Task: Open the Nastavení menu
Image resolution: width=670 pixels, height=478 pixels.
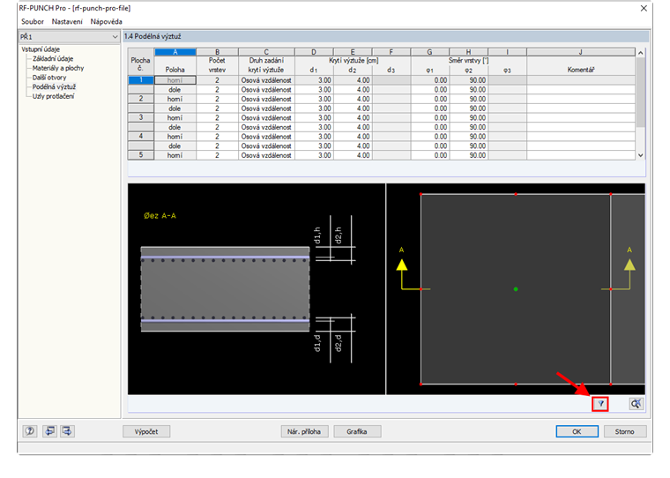Action: [67, 21]
